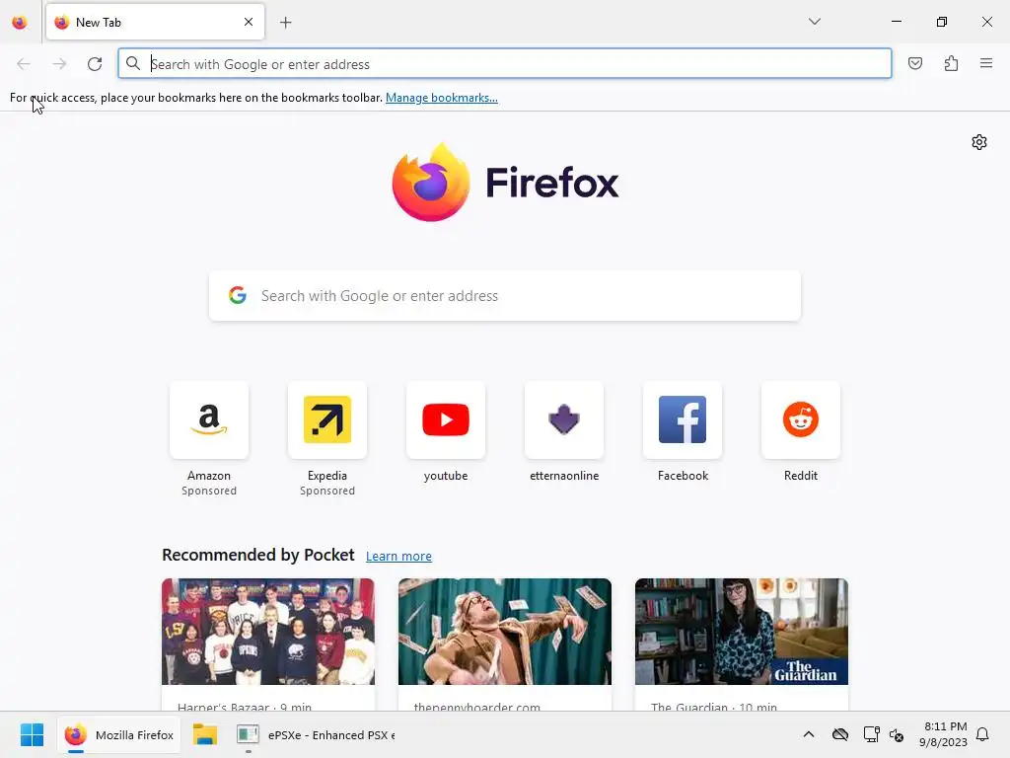Open the Harper's Bazaar article thumbnail
The image size is (1010, 758).
(x=268, y=632)
